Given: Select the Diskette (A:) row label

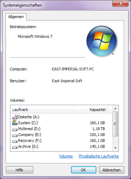Looking at the screenshot, I should coord(29,117).
